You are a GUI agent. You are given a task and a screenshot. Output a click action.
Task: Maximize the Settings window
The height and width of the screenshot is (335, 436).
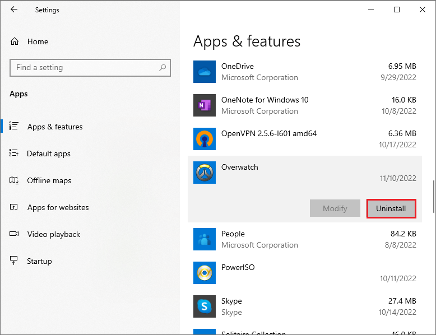click(x=397, y=10)
